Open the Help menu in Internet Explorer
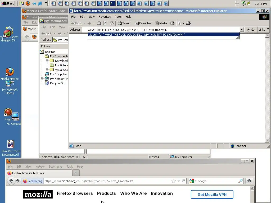 point(128,17)
